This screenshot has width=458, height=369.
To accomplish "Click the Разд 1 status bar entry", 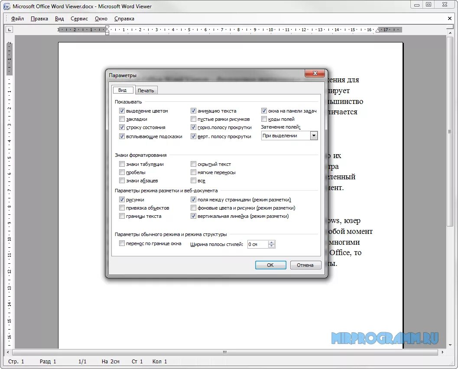I will [48, 361].
